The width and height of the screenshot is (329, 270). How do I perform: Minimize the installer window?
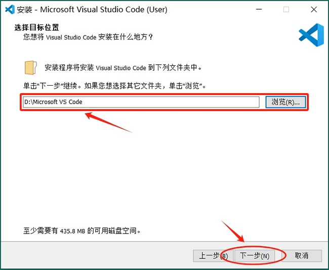(259, 10)
